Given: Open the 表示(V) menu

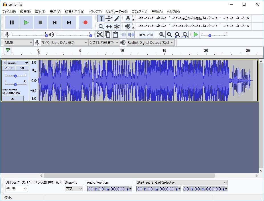Looking at the screenshot, I should click(55, 12).
